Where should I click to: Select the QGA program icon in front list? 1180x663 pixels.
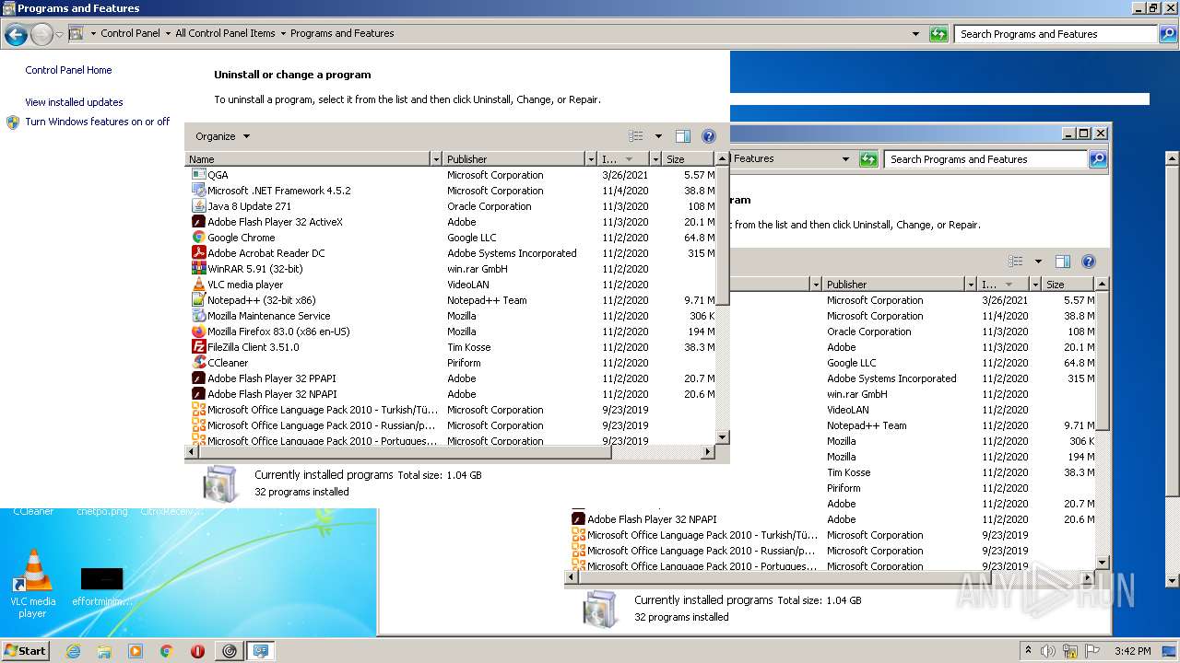[198, 175]
